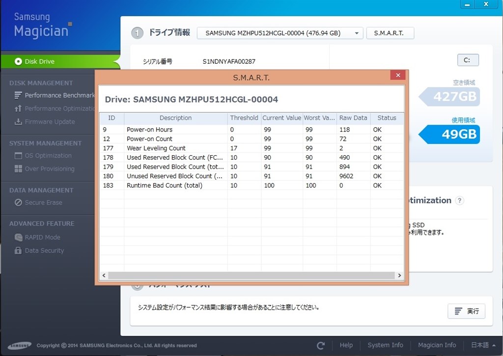Open Magician Info in footer
The image size is (503, 356).
coord(437,345)
